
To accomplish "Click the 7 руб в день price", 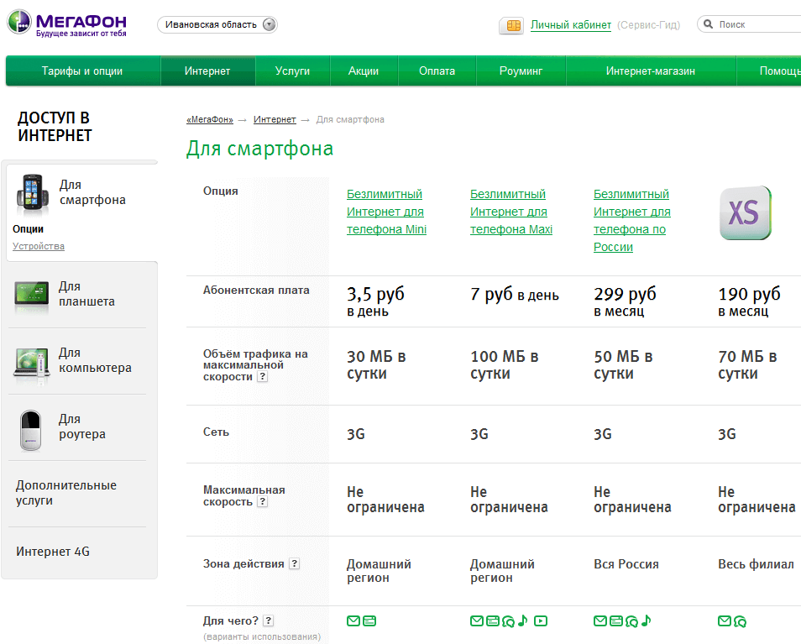I will pyautogui.click(x=515, y=295).
